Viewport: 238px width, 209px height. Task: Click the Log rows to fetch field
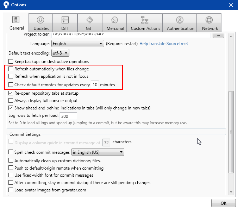pos(68,116)
